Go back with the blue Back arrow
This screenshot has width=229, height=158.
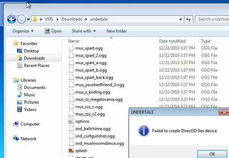coord(12,19)
